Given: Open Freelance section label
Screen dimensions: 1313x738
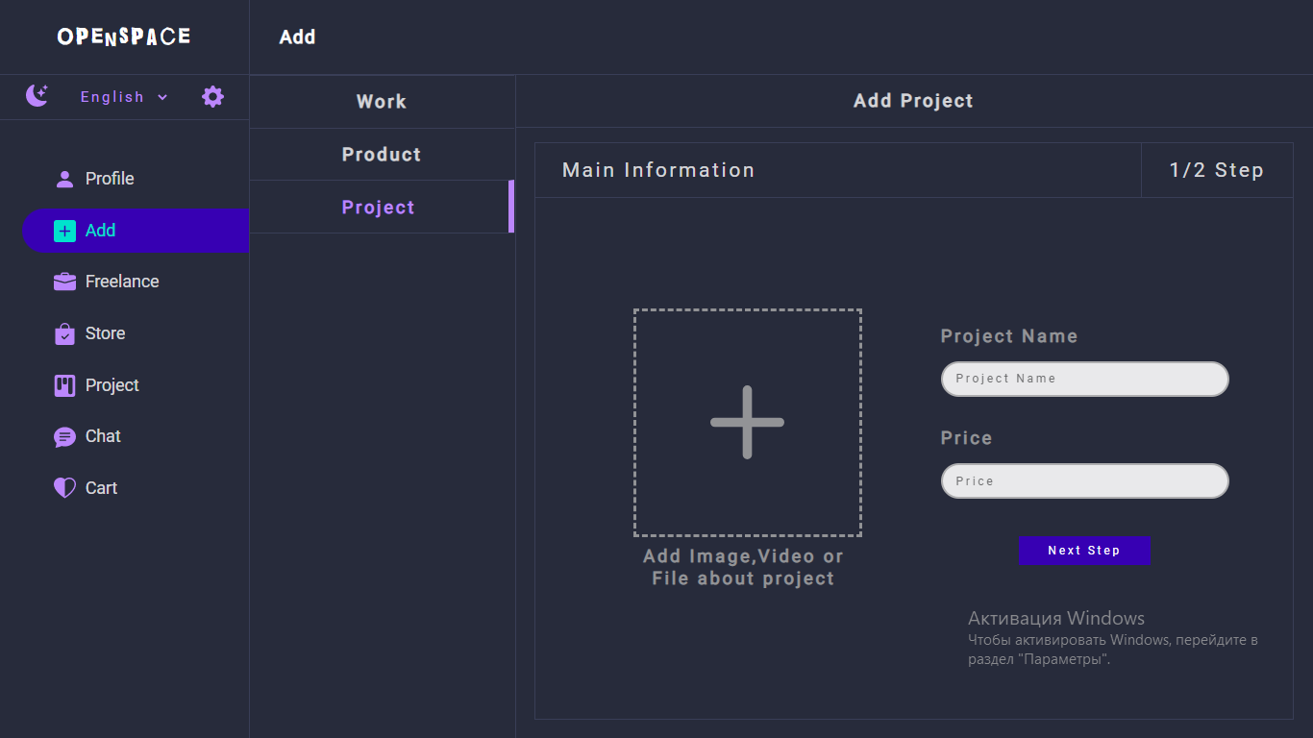Looking at the screenshot, I should [x=122, y=282].
